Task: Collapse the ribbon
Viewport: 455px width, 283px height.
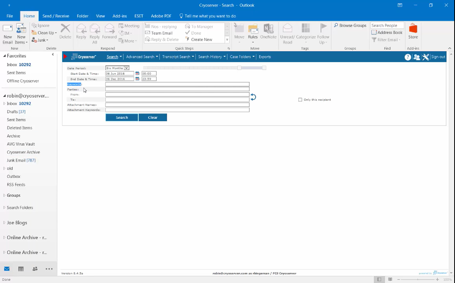Action: [449, 48]
